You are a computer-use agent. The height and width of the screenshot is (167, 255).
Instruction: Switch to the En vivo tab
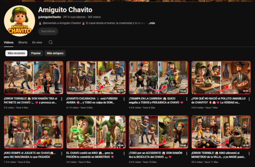point(37,42)
